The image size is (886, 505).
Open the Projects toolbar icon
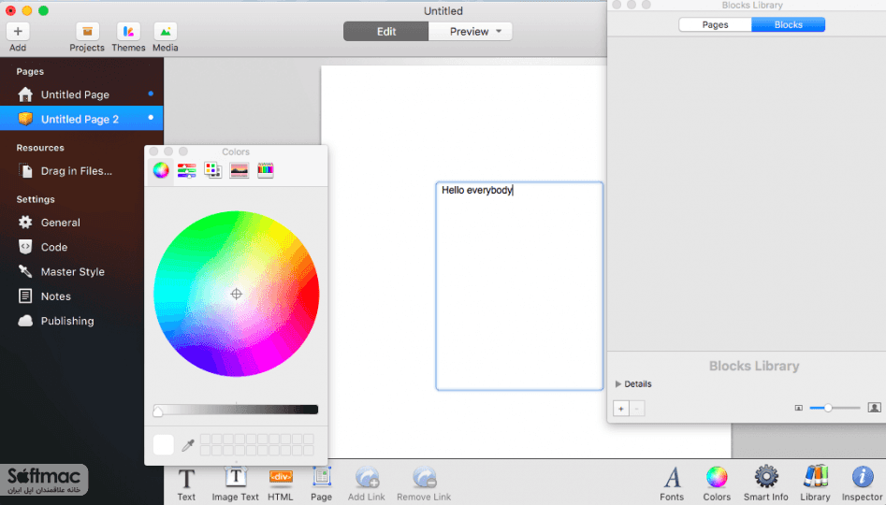pos(87,32)
